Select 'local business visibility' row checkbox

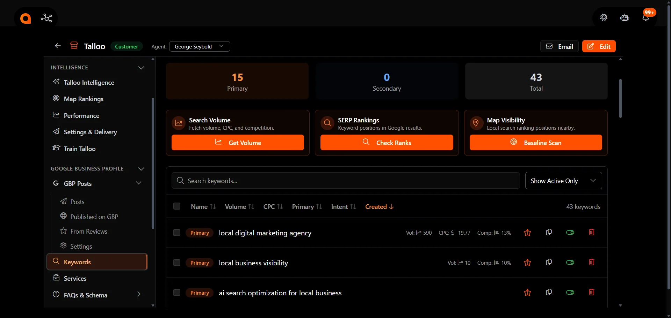177,263
